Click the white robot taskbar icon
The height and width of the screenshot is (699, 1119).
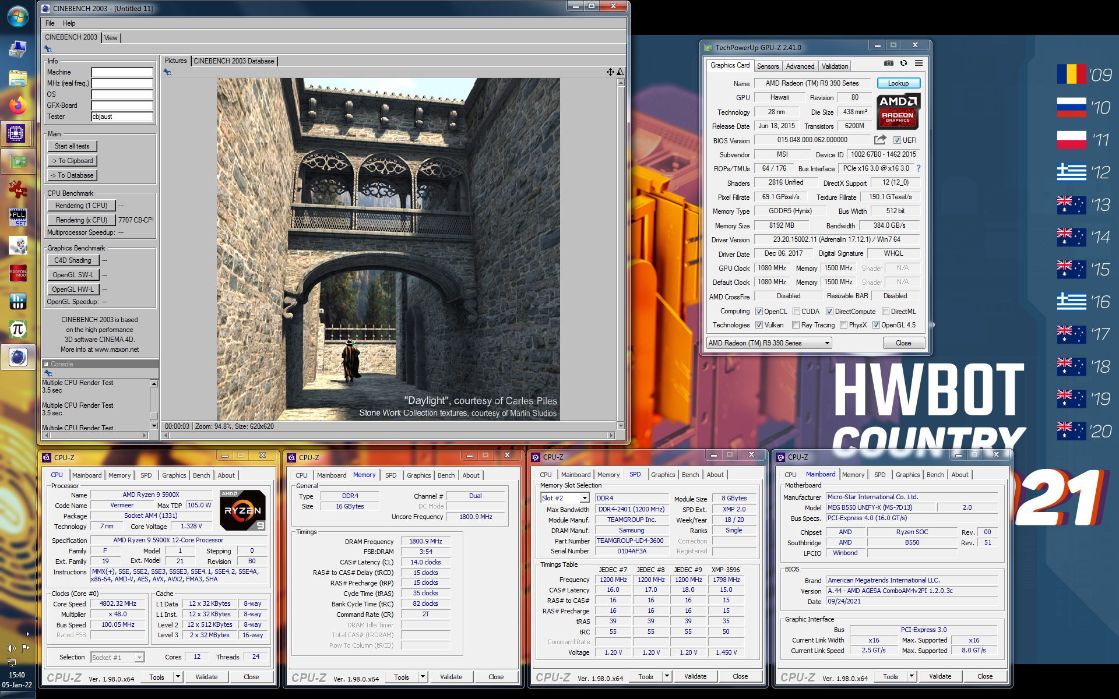pos(17,245)
